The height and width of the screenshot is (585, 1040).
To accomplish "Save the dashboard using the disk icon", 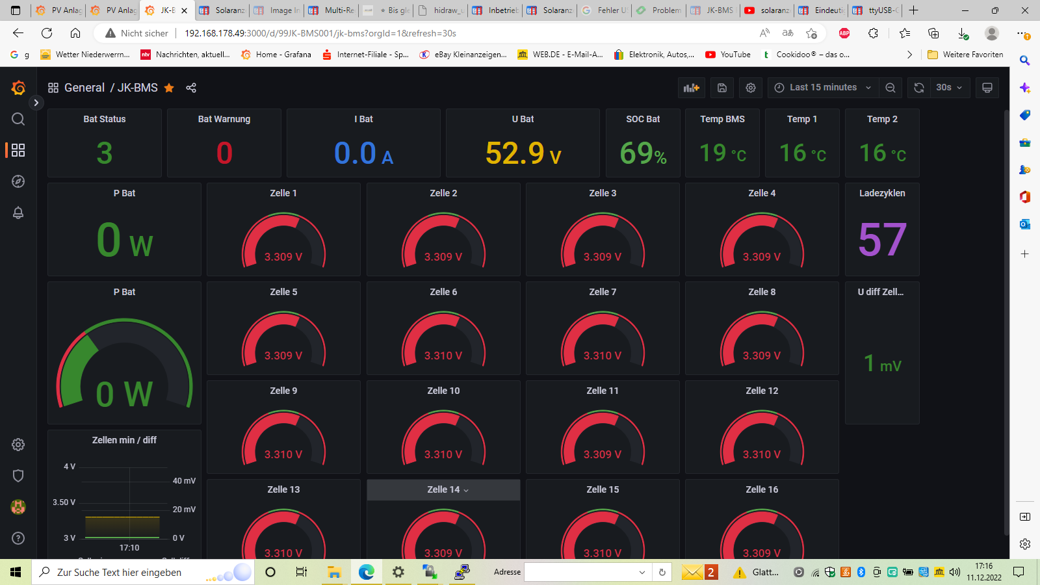I will click(x=722, y=88).
